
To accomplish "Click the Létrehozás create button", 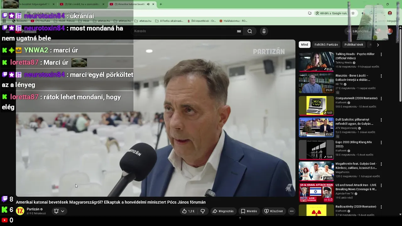I will click(357, 31).
